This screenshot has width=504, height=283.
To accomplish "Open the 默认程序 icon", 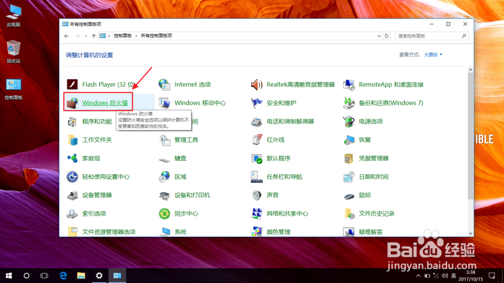I will [x=257, y=158].
